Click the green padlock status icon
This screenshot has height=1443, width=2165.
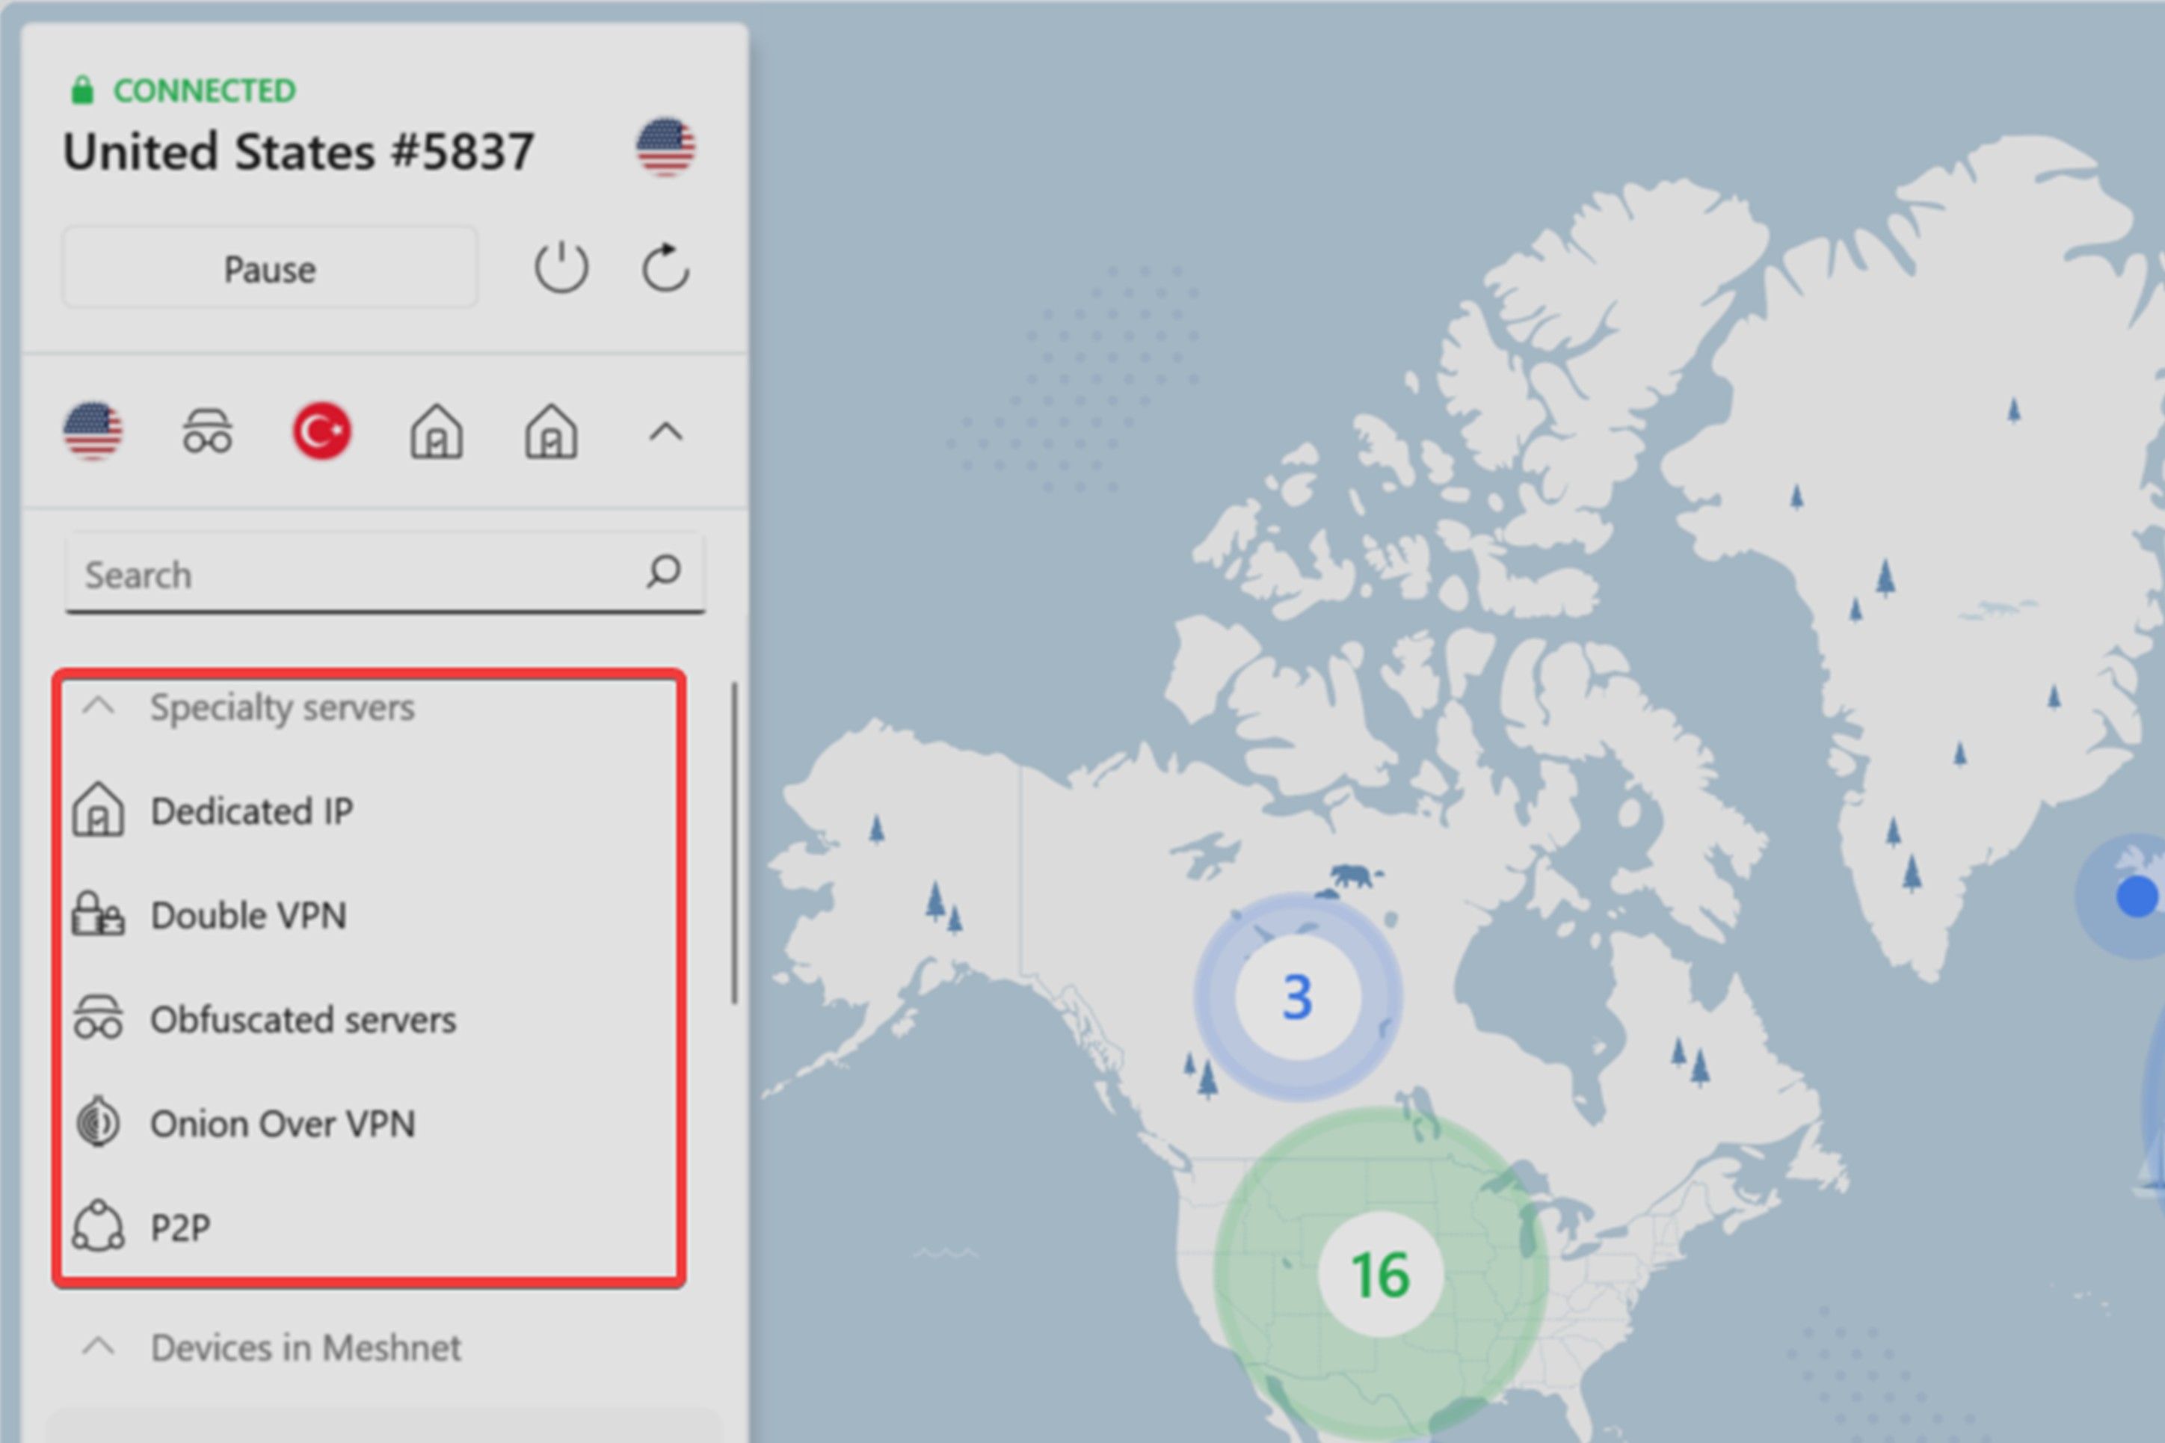pyautogui.click(x=83, y=90)
